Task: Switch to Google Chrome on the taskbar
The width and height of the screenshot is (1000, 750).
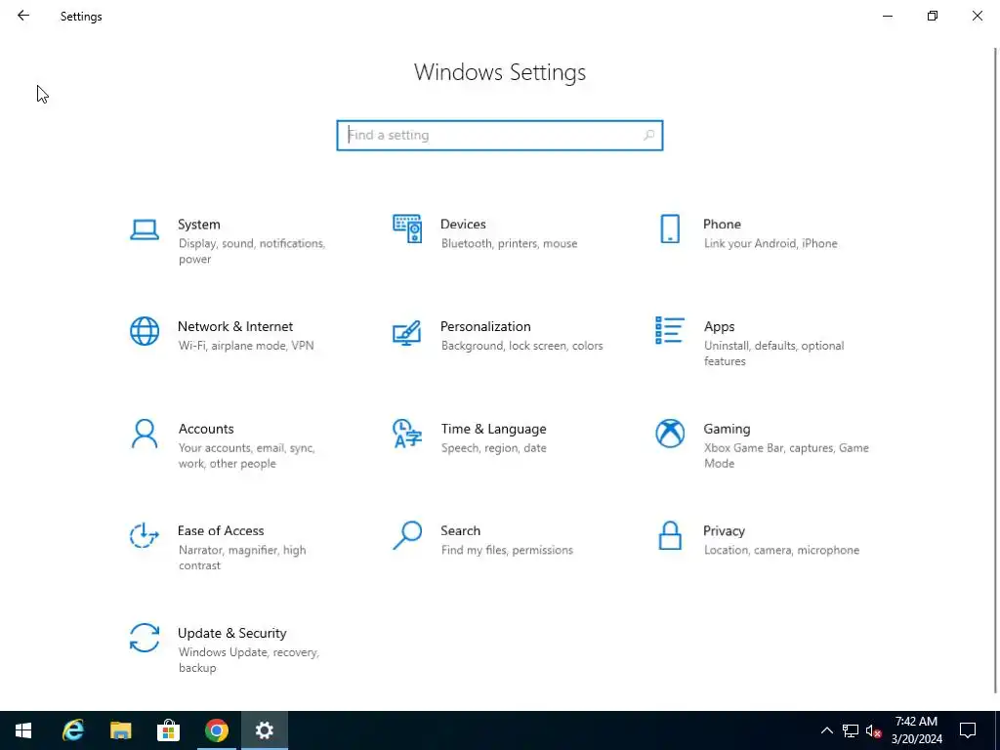Action: coord(216,730)
